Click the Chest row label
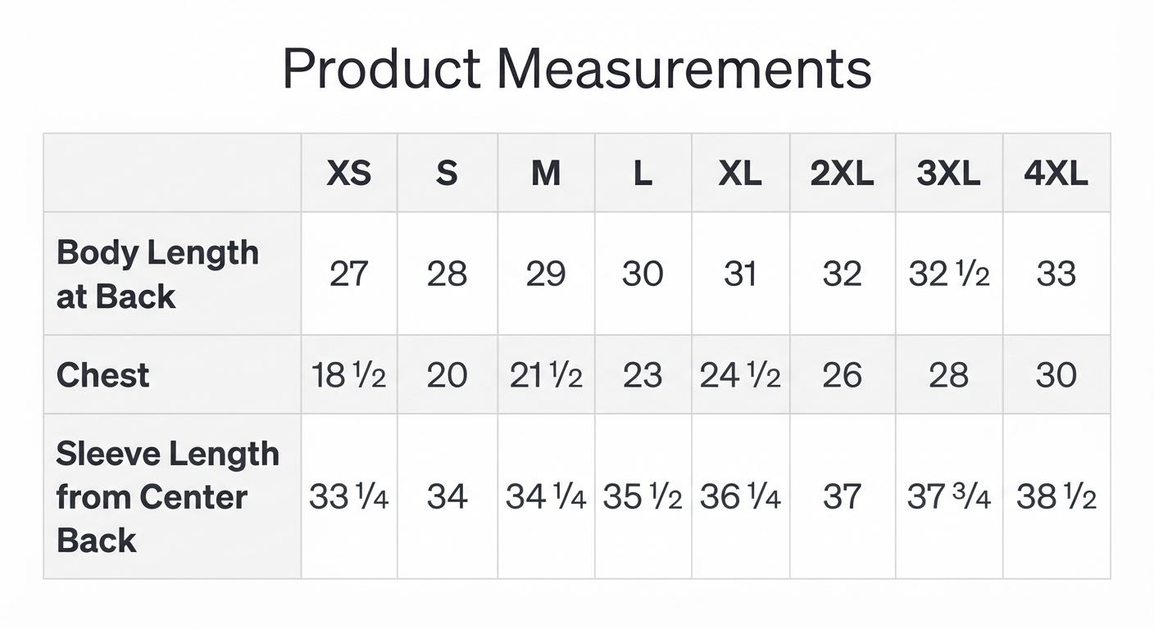 click(x=103, y=375)
